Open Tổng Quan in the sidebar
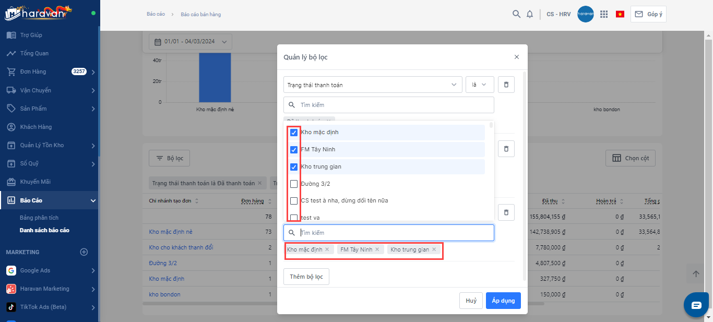713x322 pixels. 34,53
